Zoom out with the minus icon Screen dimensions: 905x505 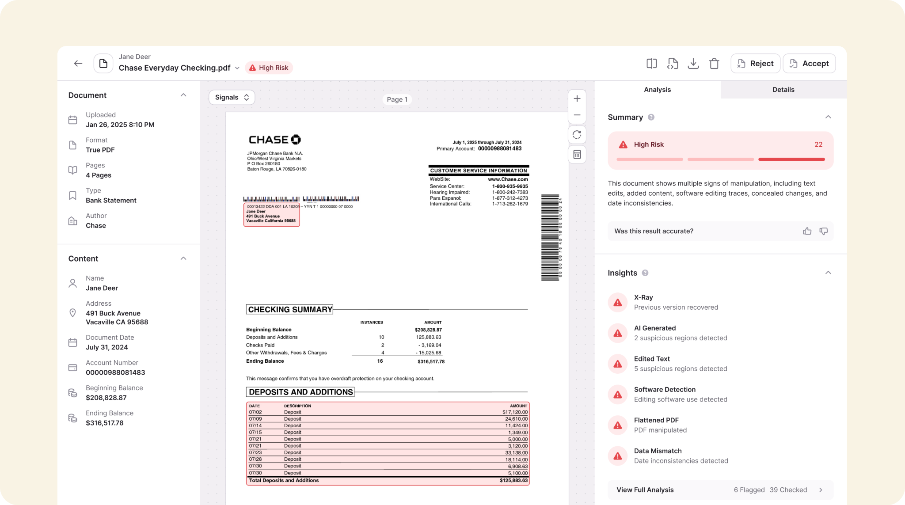577,115
